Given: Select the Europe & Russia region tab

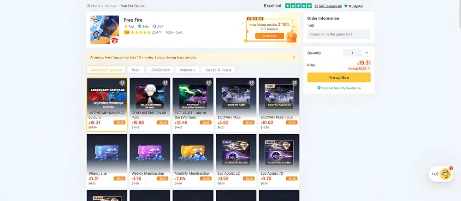Looking at the screenshot, I should click(x=218, y=70).
